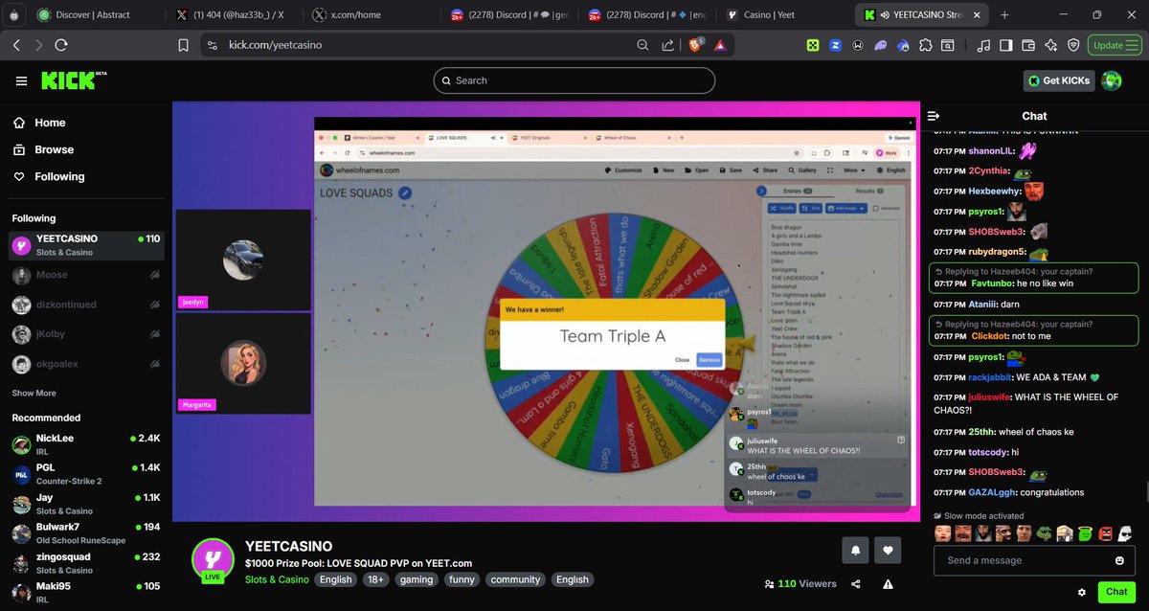The image size is (1149, 611).
Task: Select YEETCASINO in Following list
Action: tap(86, 245)
